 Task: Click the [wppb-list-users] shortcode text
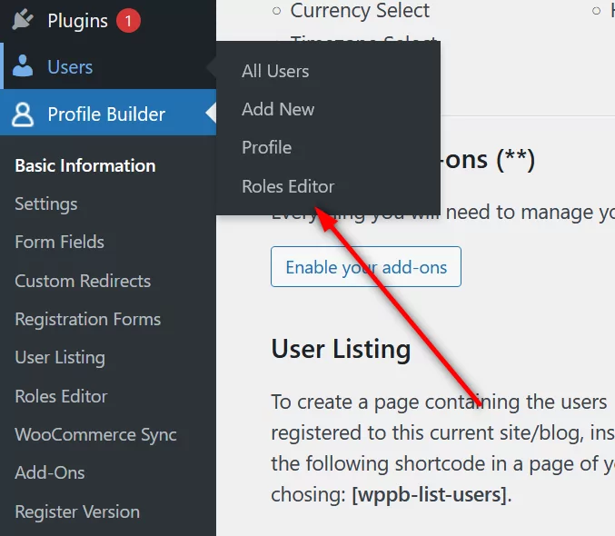click(x=430, y=494)
